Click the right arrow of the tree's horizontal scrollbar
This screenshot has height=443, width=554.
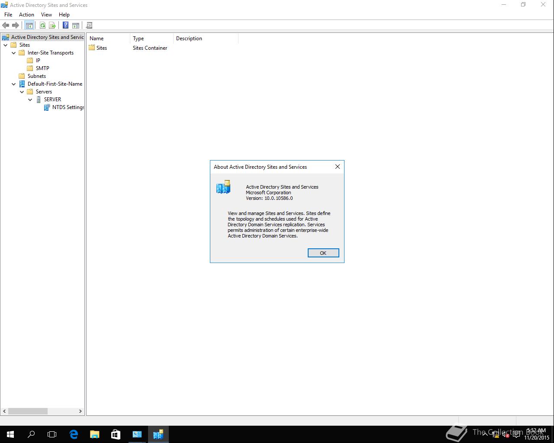point(80,411)
